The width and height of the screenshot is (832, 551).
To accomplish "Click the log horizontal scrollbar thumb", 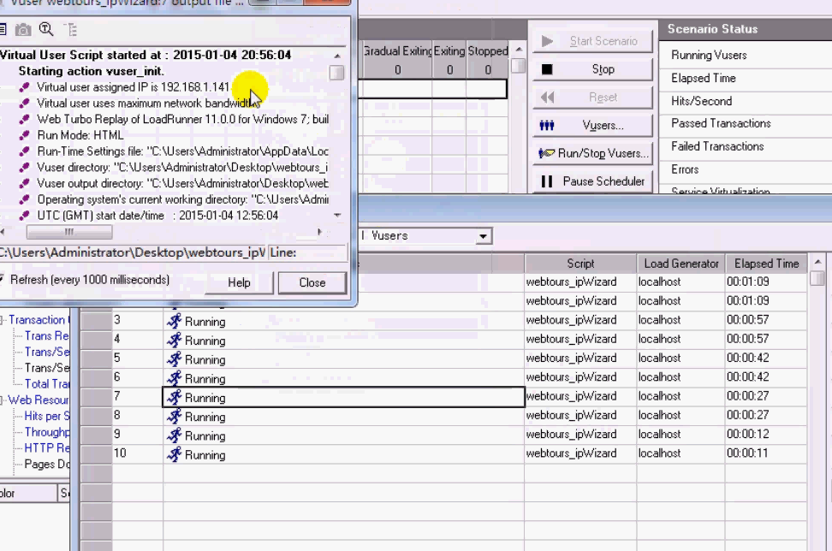I will pos(69,232).
